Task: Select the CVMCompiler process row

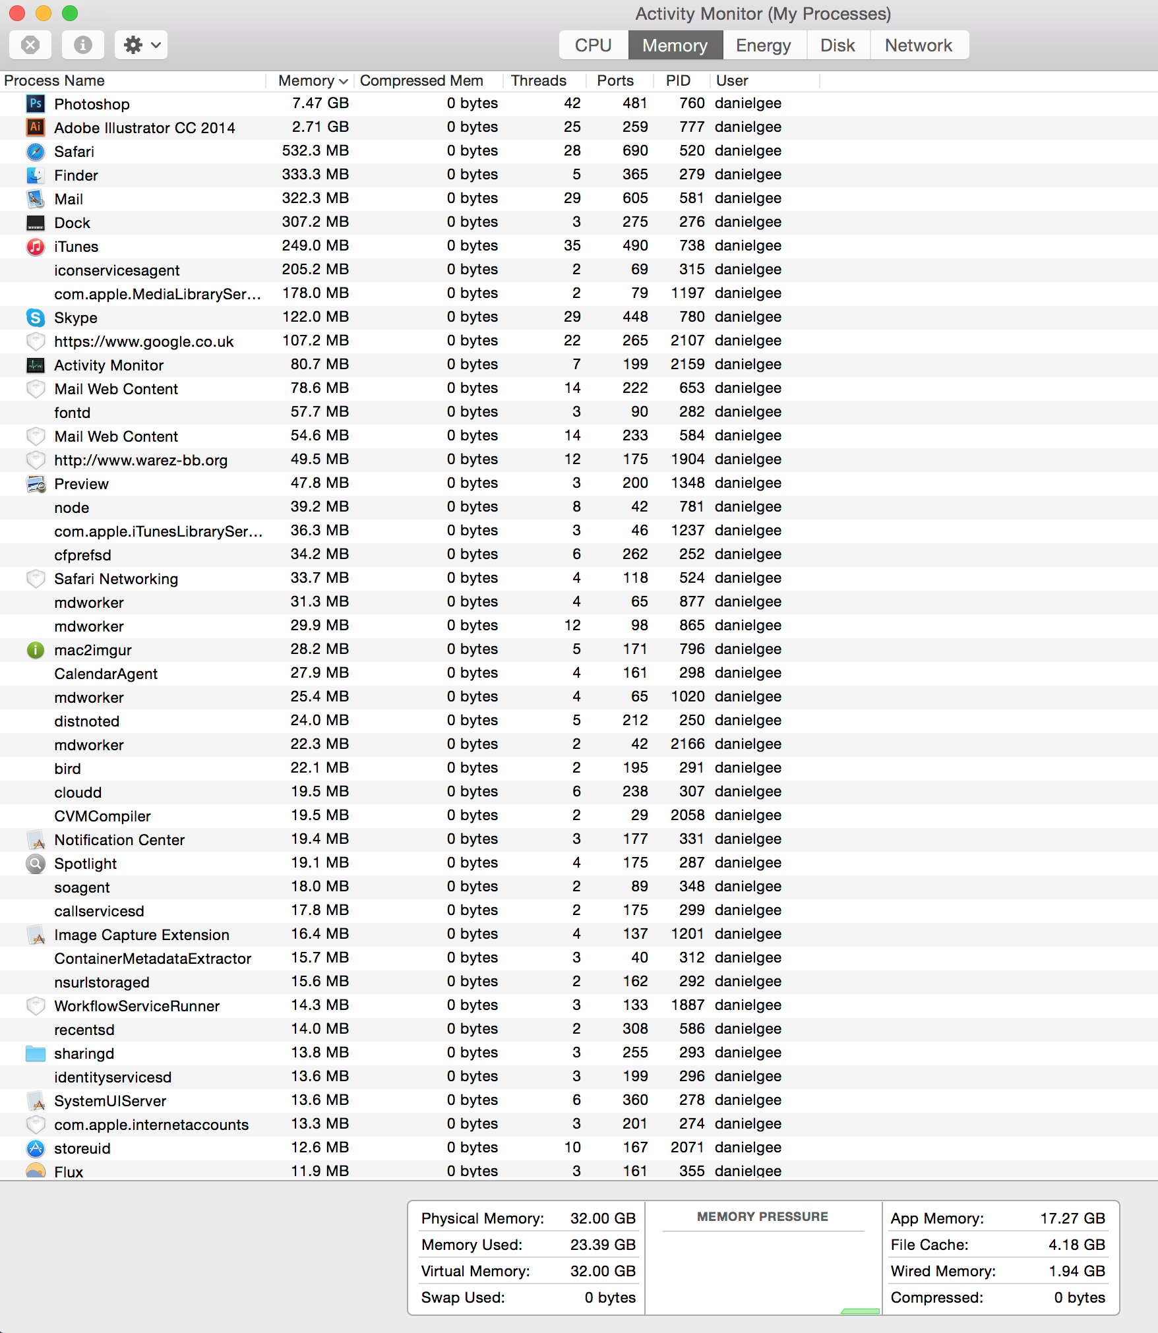Action: (x=579, y=815)
